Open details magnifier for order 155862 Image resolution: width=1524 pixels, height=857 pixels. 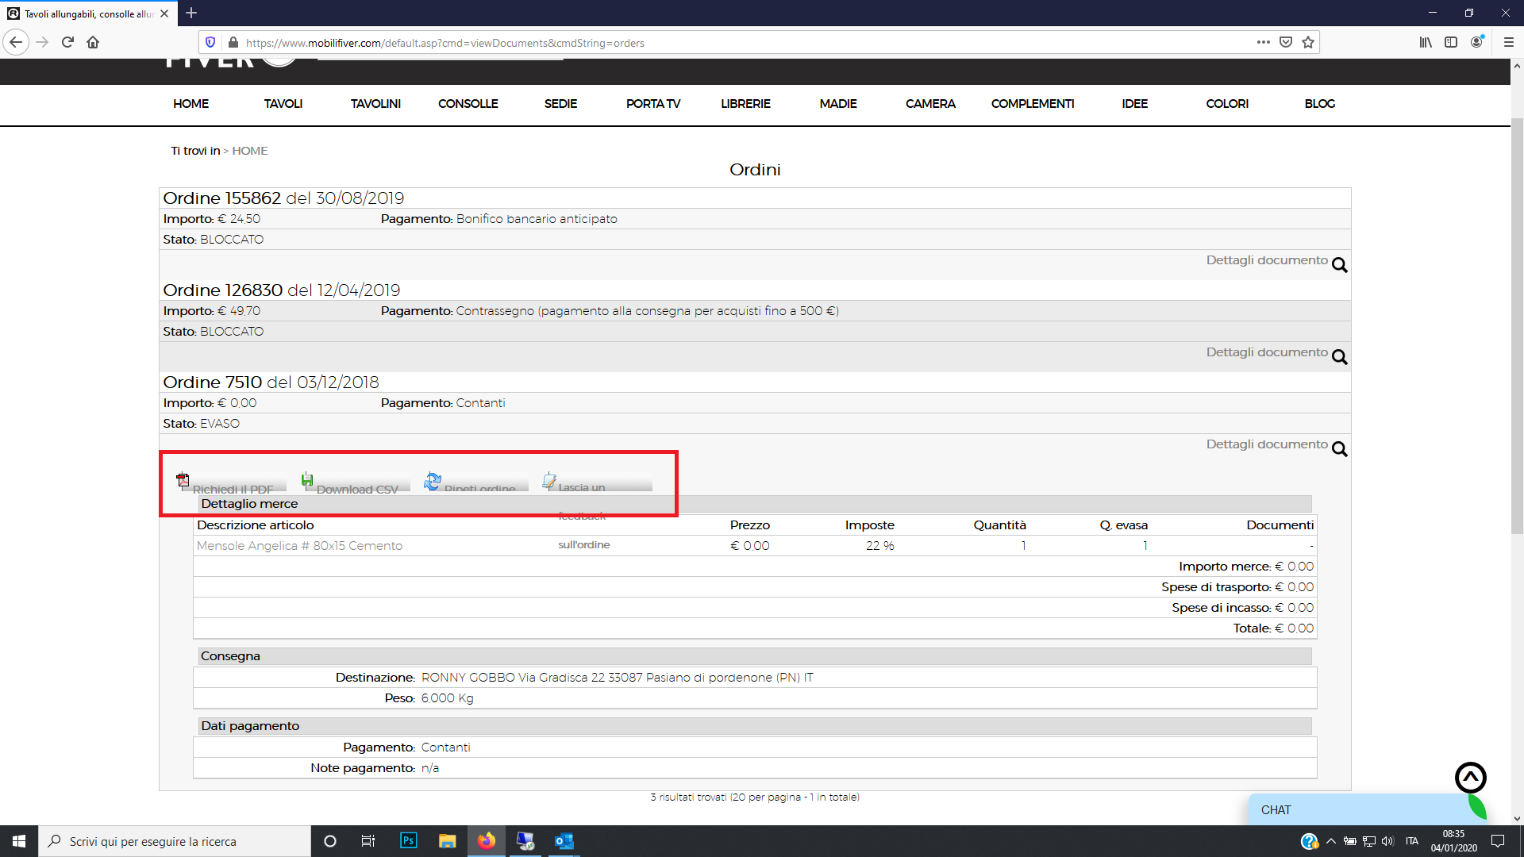click(1340, 265)
